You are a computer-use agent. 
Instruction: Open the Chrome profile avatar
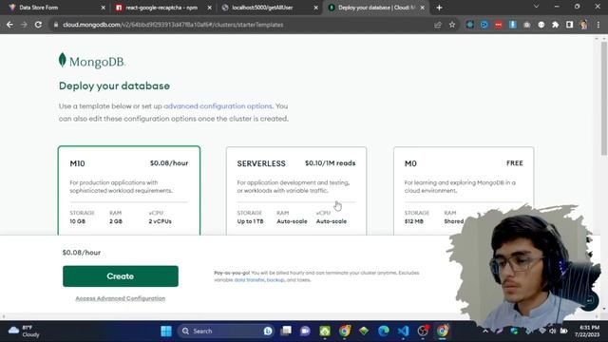coord(583,25)
